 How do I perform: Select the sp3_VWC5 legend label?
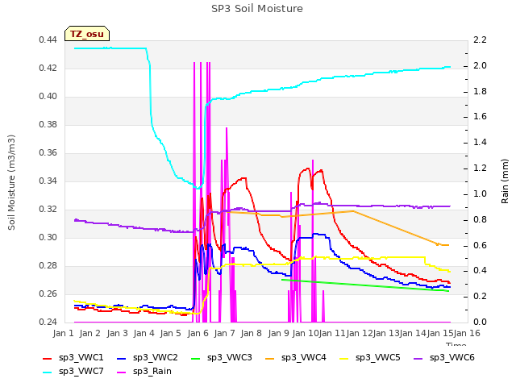pos(378,358)
